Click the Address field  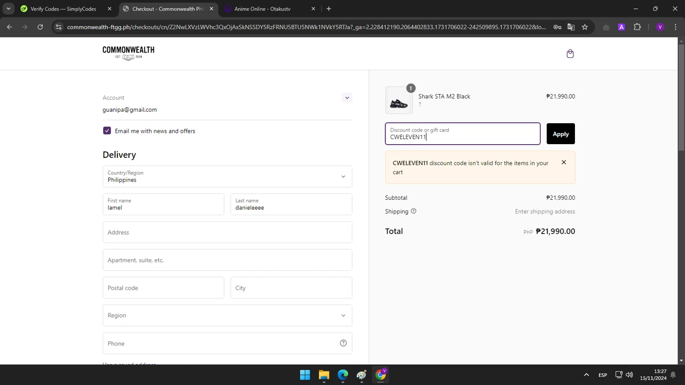coord(227,232)
